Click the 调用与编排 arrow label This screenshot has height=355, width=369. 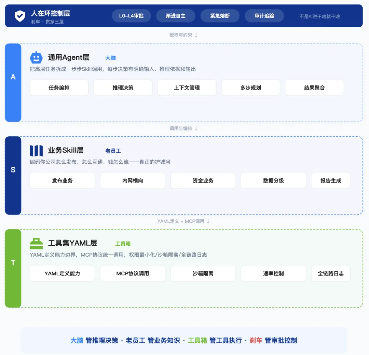coord(183,128)
